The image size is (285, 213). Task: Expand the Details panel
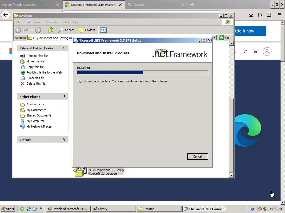coord(64,140)
